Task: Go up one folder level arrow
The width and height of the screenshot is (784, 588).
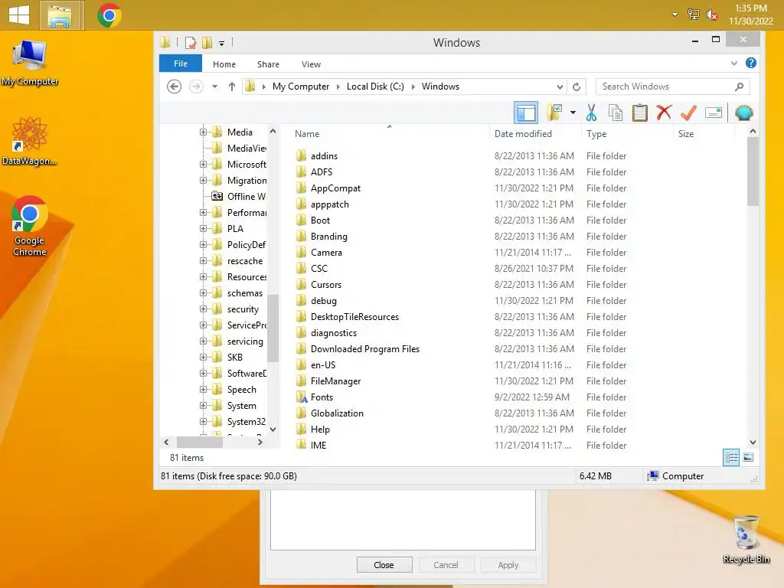Action: coord(231,87)
